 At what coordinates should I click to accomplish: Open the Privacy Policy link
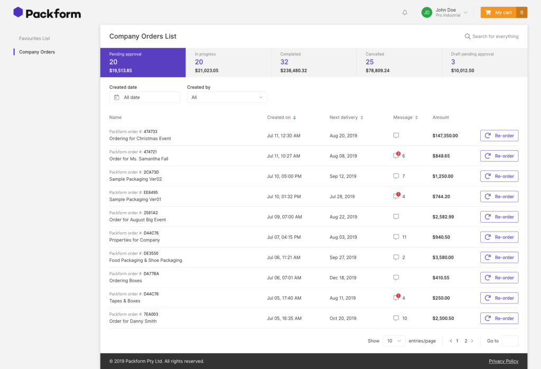(x=503, y=361)
